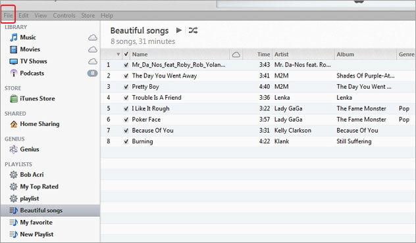Click the playlist icon beside Beautiful songs
The height and width of the screenshot is (243, 416).
pyautogui.click(x=14, y=210)
